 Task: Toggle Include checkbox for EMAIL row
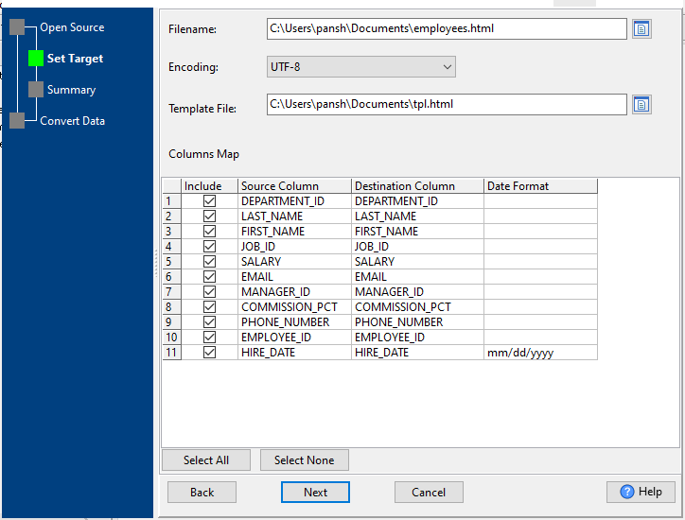point(209,277)
